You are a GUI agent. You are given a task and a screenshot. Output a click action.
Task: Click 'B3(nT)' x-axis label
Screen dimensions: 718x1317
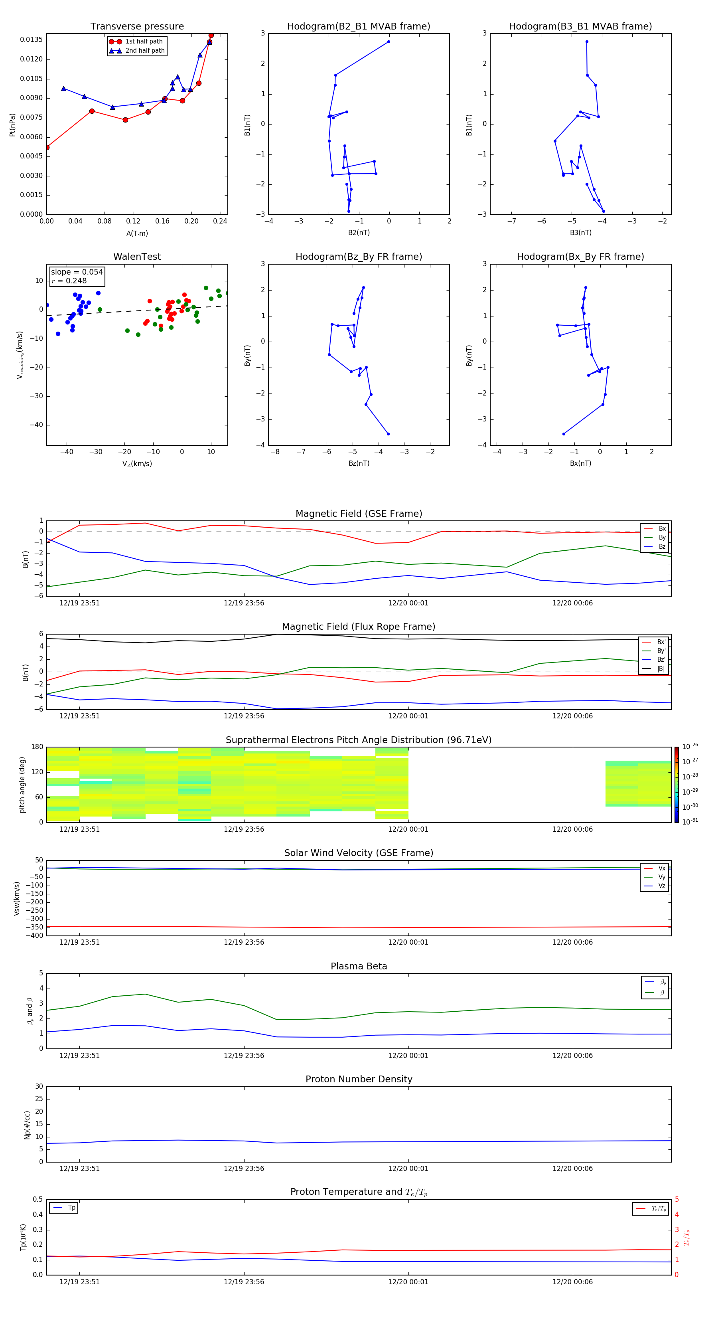click(580, 233)
